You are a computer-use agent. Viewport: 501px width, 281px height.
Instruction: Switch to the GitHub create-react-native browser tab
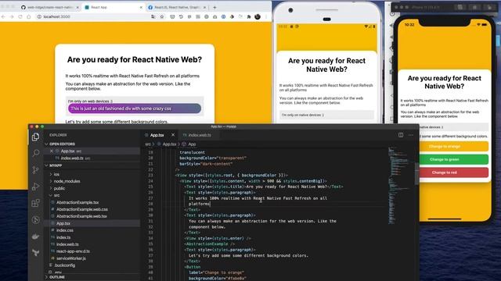(50, 7)
